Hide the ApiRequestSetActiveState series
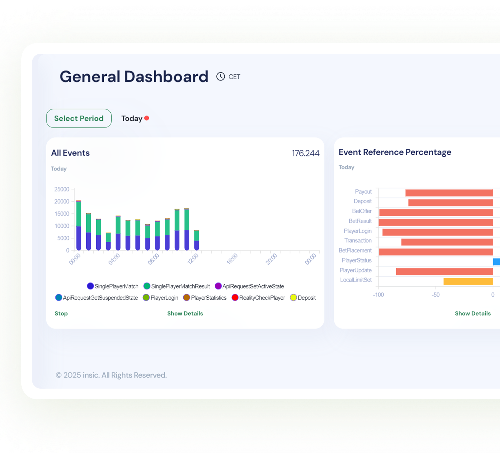This screenshot has width=500, height=453. click(x=218, y=286)
